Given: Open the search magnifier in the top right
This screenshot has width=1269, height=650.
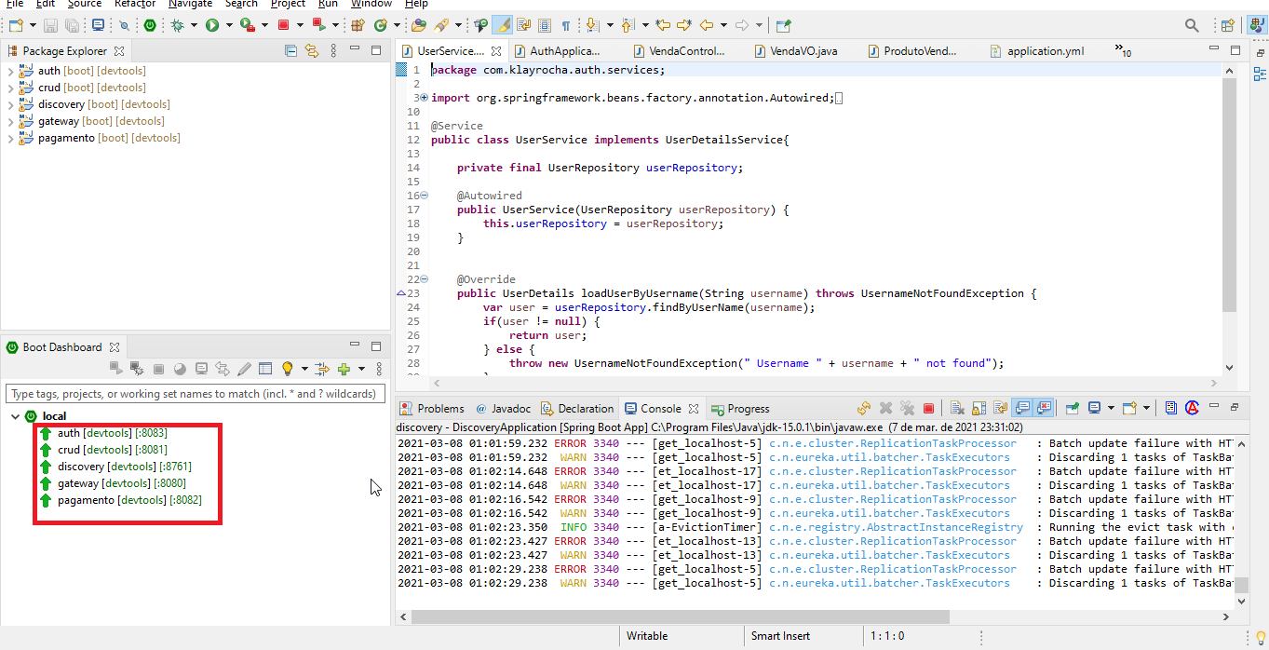Looking at the screenshot, I should click(1192, 25).
